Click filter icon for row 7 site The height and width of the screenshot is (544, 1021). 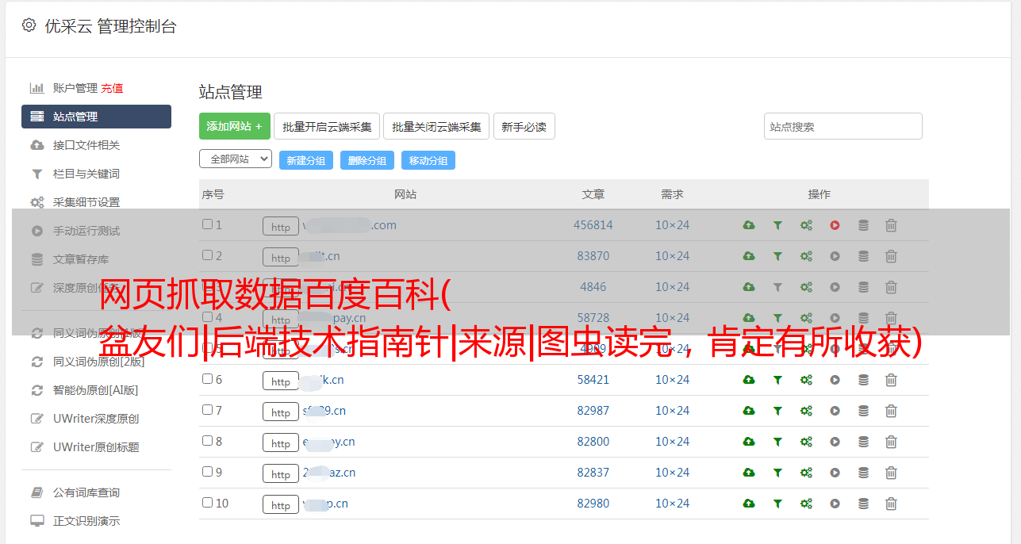pos(777,411)
